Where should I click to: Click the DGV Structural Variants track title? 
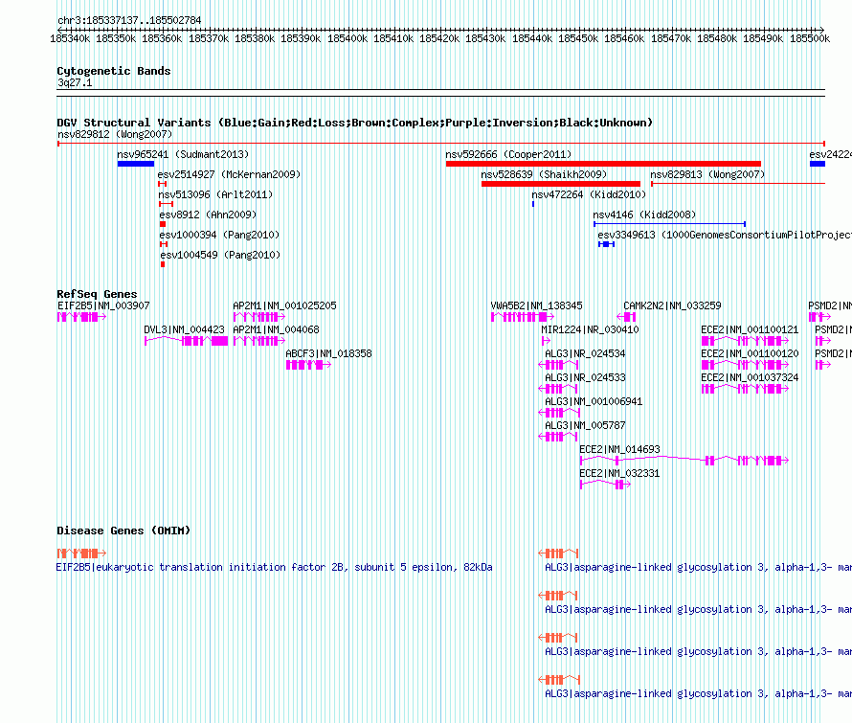point(354,123)
